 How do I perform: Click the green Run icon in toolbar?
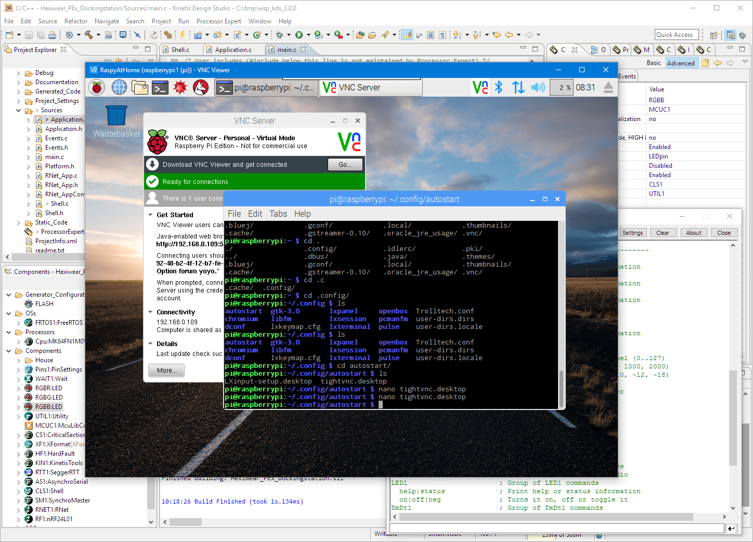pyautogui.click(x=299, y=35)
